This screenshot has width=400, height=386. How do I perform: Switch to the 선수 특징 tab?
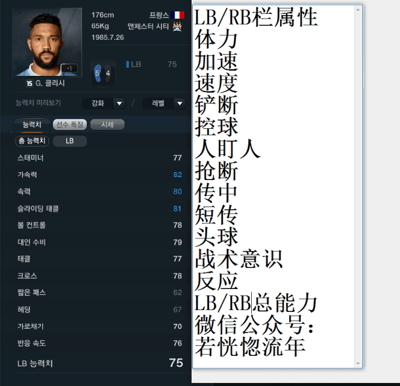click(x=70, y=125)
